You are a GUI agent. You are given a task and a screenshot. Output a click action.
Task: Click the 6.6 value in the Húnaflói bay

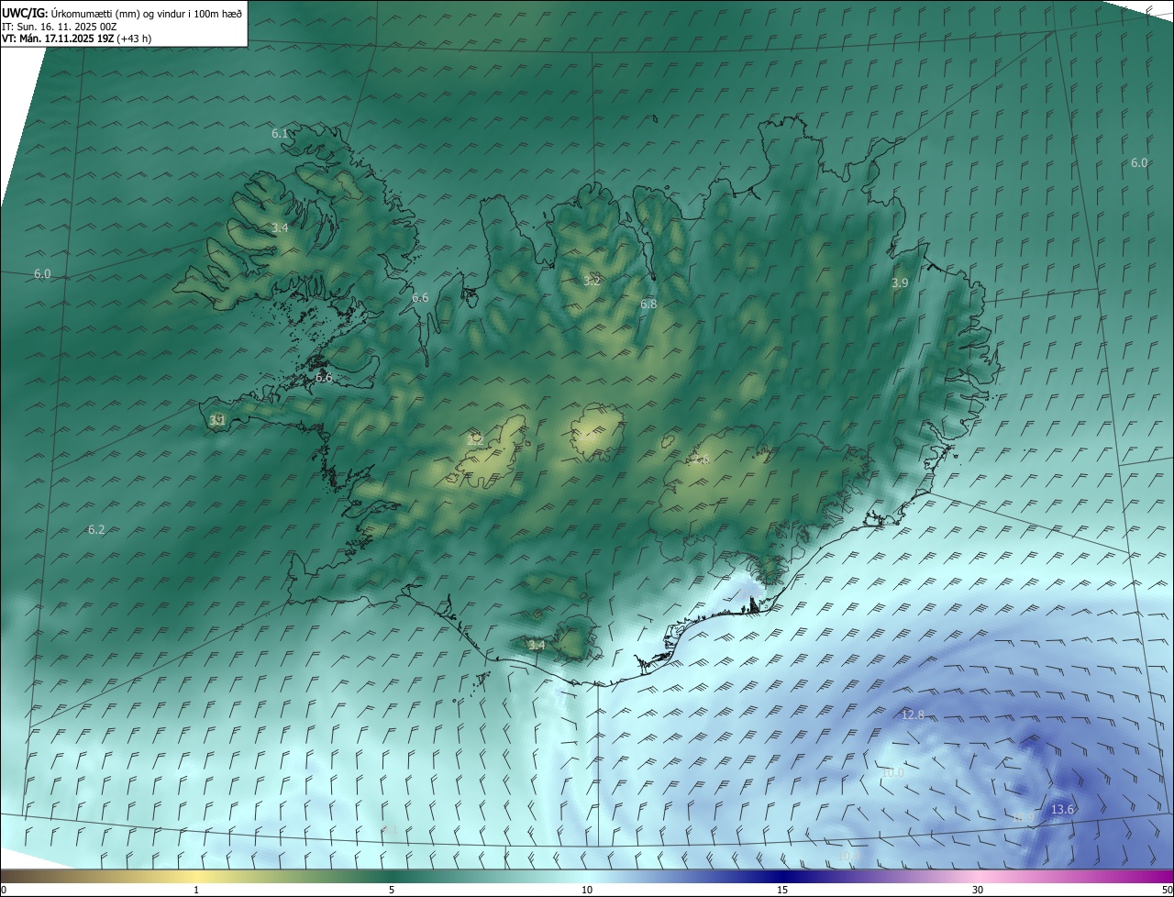coord(420,297)
